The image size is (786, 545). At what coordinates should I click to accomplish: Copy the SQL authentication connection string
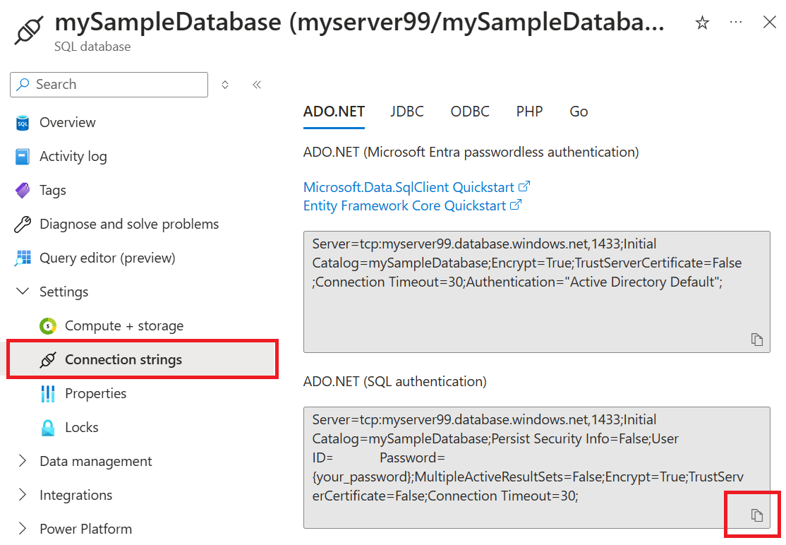tap(756, 514)
